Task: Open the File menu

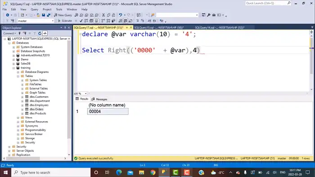Action: pos(4,9)
